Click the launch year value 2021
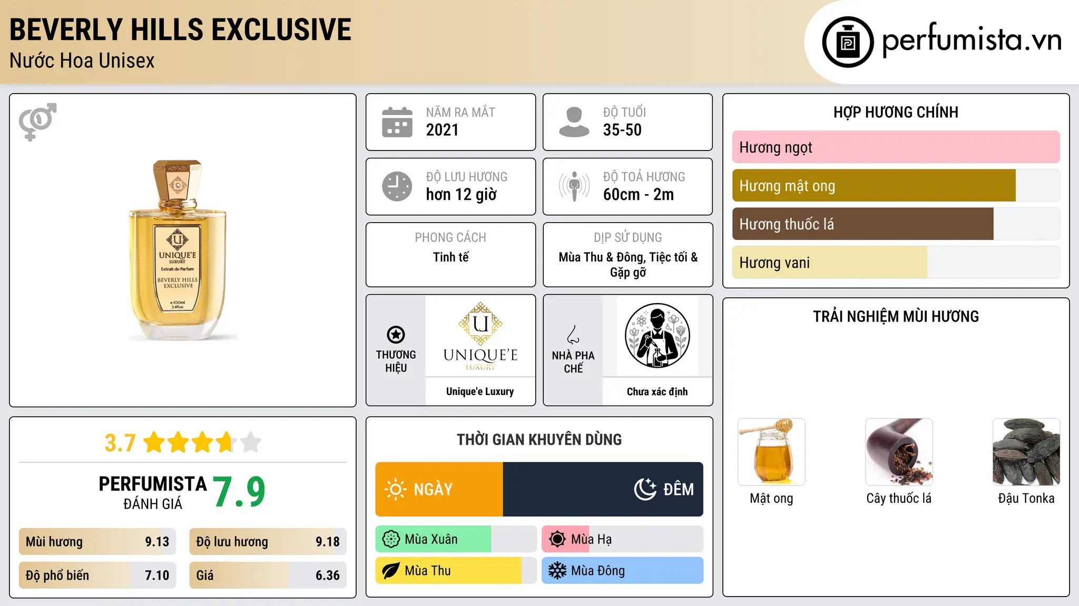This screenshot has height=606, width=1079. point(443,130)
